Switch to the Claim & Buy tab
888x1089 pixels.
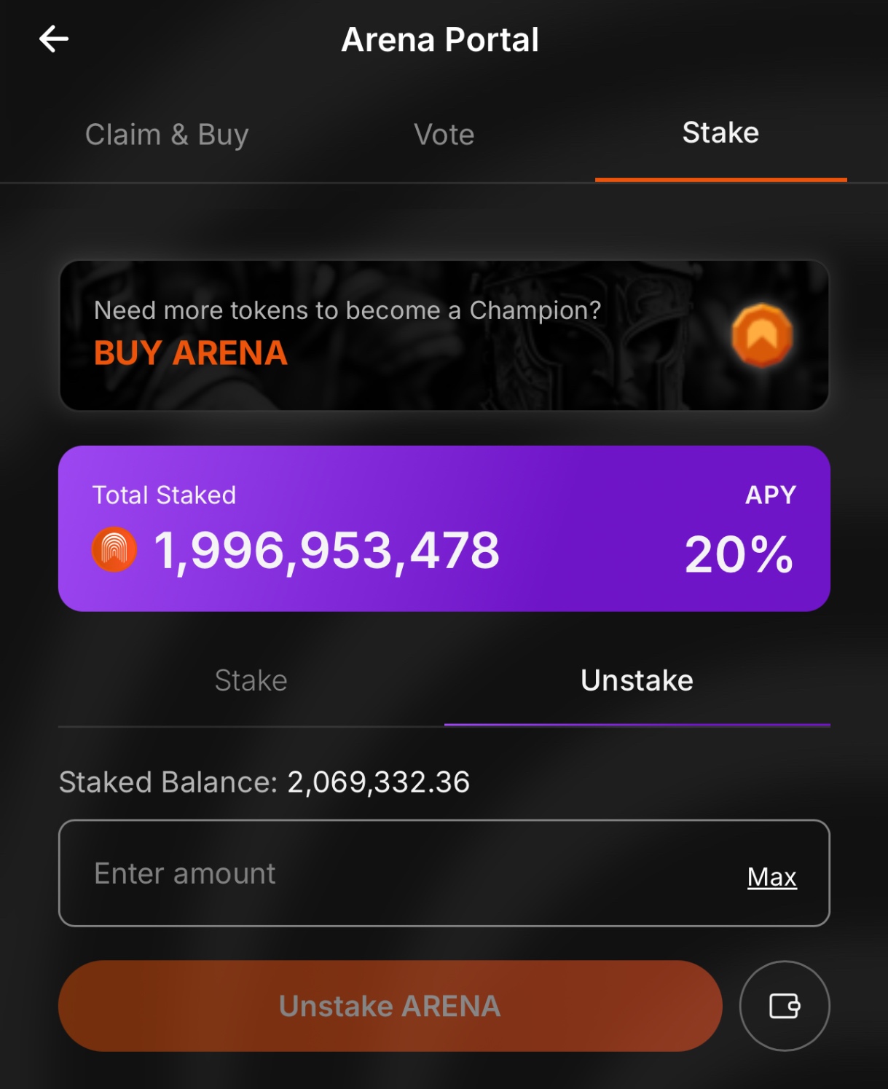(167, 135)
